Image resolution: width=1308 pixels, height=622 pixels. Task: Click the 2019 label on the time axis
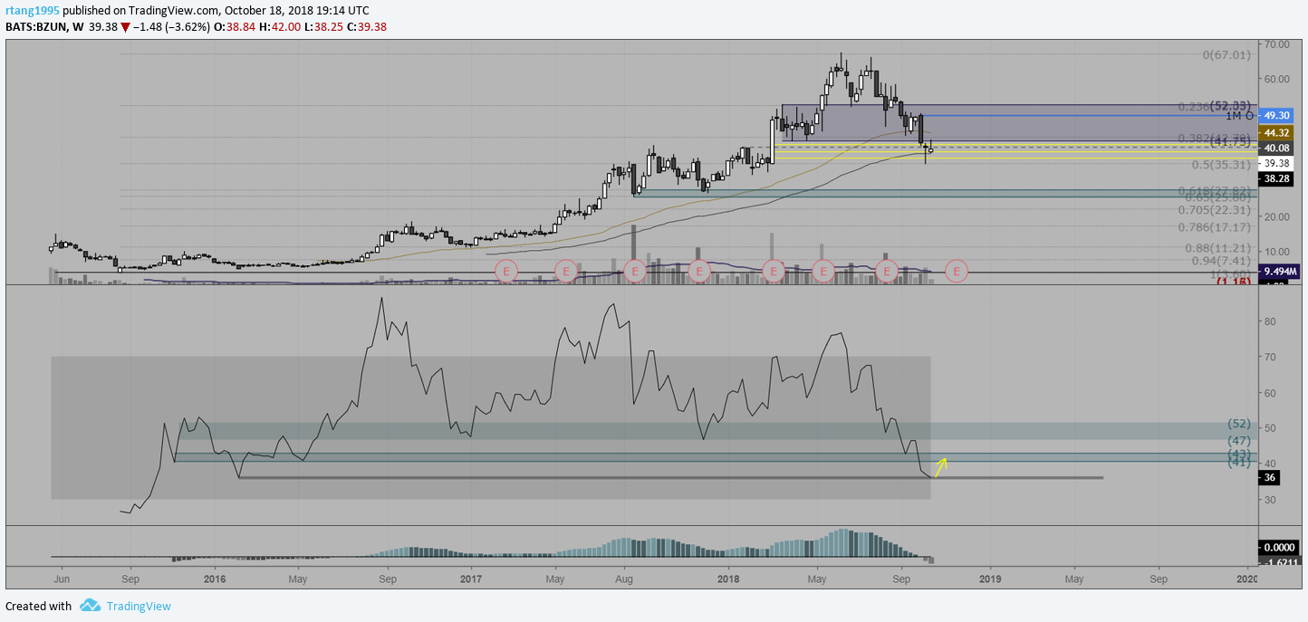pyautogui.click(x=990, y=578)
